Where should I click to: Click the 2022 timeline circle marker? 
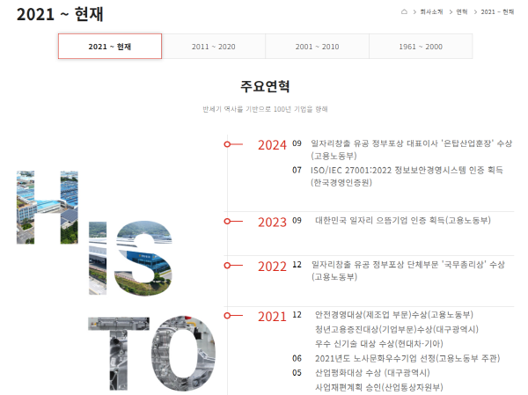coord(227,264)
